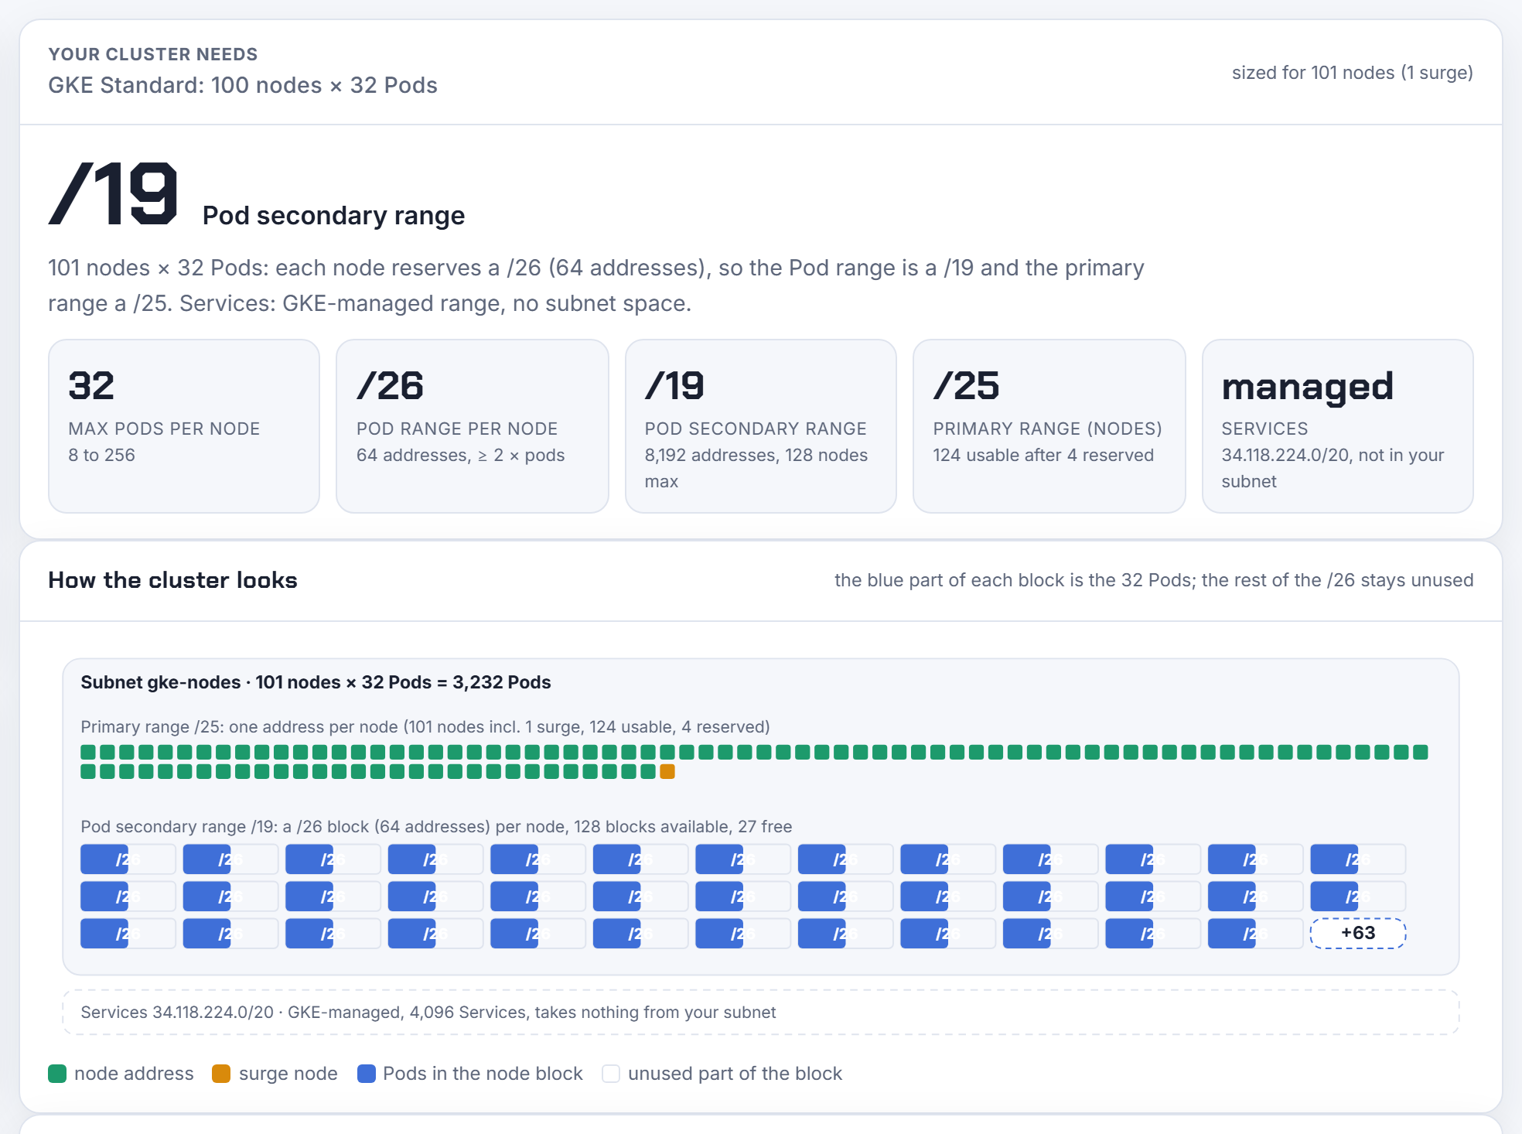Click the dashed 'Services 34.118.224.0/20 · GKE-managed' box
1522x1134 pixels.
click(x=761, y=1013)
